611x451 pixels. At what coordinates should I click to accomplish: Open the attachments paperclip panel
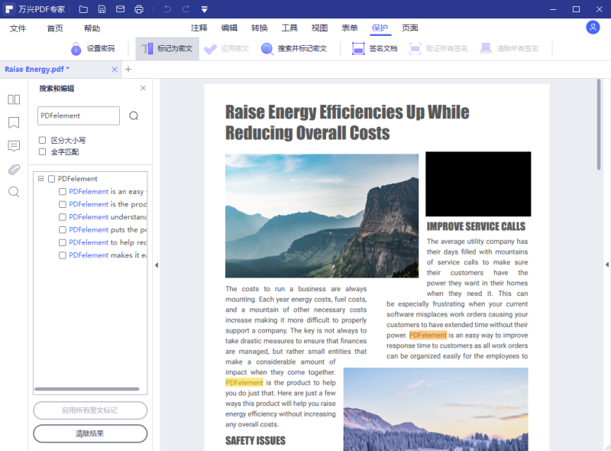tap(14, 169)
